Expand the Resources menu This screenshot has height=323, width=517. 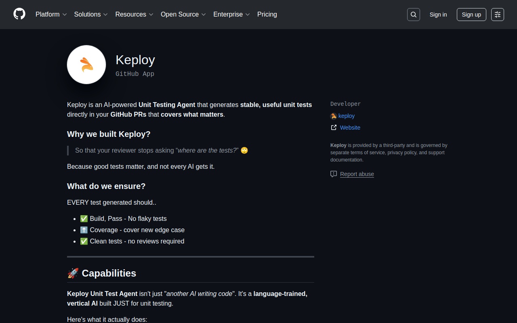[x=134, y=14]
